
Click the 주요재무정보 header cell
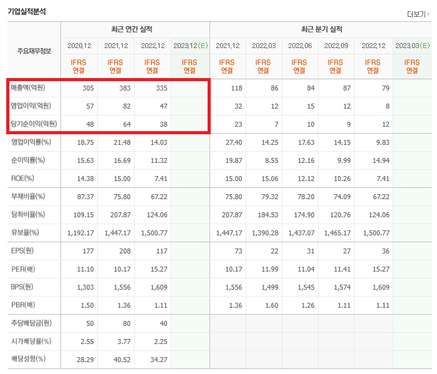(34, 51)
